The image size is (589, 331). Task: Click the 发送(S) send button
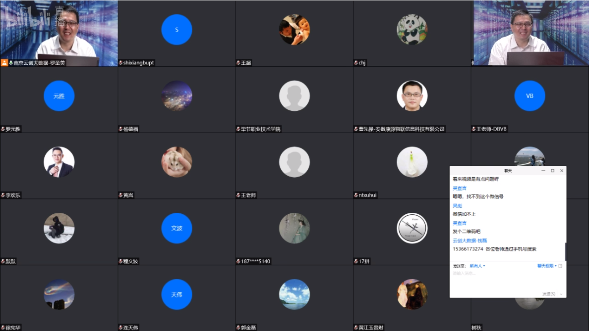pos(548,294)
